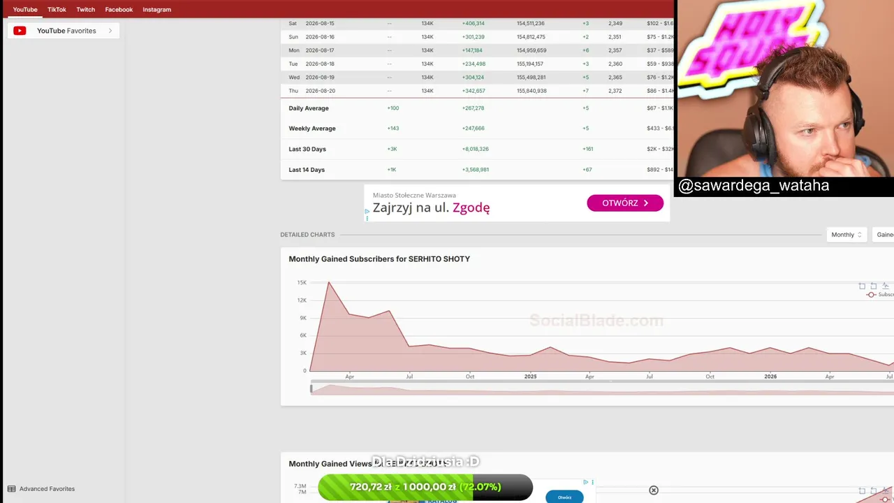This screenshot has height=503, width=894.
Task: Click date cell 2026-08-15
Action: click(x=320, y=24)
